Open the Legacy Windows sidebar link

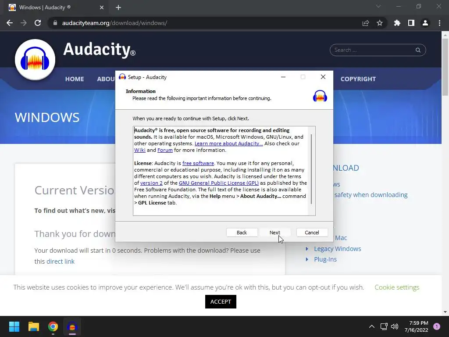338,249
